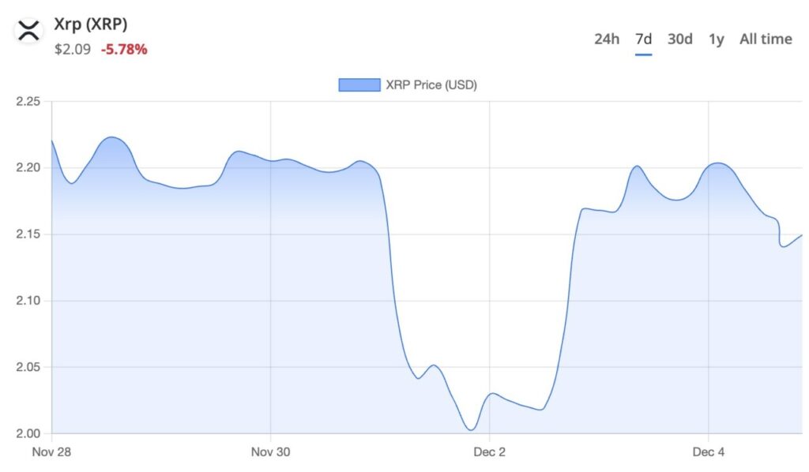The height and width of the screenshot is (472, 809).
Task: Open the 1y price chart
Action: tap(717, 39)
